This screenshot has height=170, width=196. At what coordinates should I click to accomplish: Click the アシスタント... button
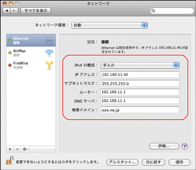[122, 162]
